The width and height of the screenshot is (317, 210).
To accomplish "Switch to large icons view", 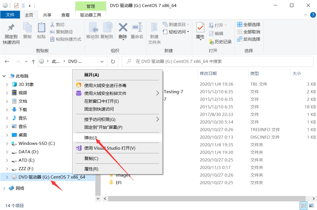I will coord(312,206).
